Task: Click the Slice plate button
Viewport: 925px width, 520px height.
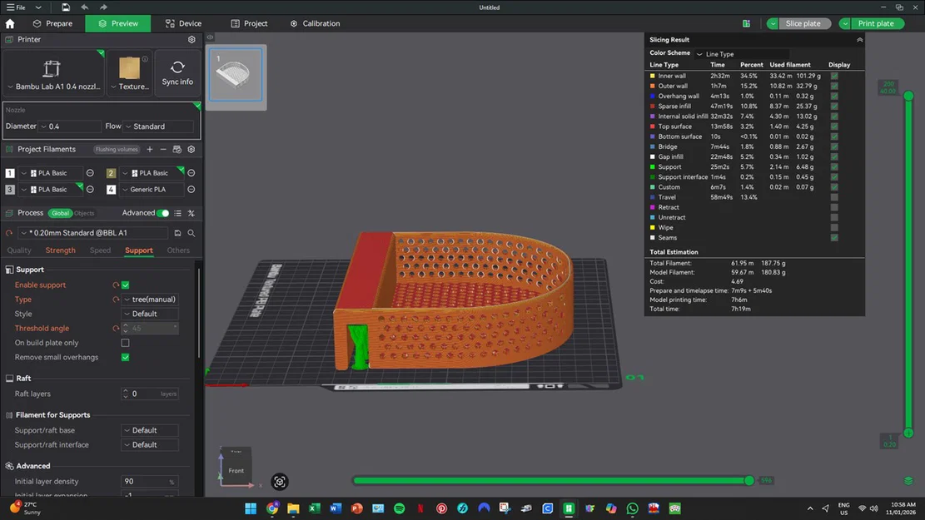Action: (x=803, y=23)
